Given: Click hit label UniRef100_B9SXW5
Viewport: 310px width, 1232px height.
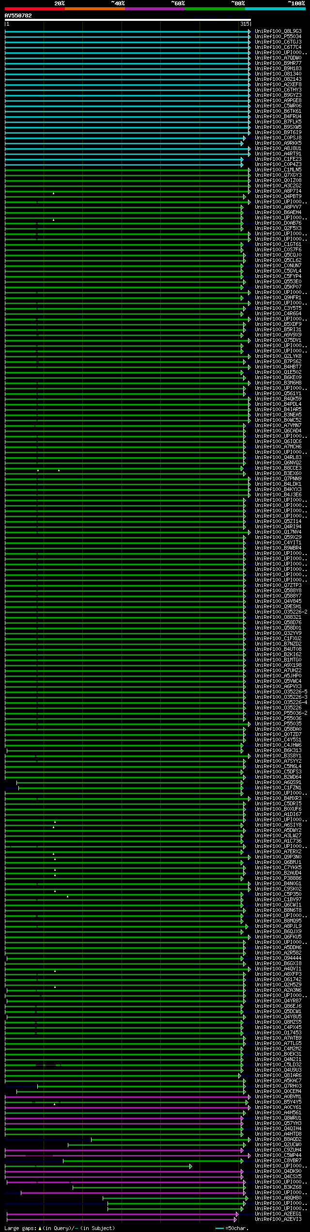Looking at the screenshot, I should [x=278, y=127].
